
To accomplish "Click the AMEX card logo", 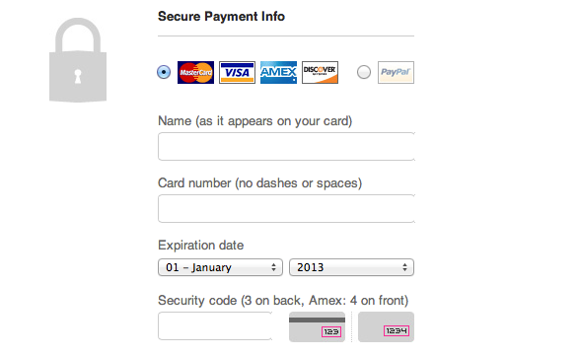I will click(x=278, y=72).
